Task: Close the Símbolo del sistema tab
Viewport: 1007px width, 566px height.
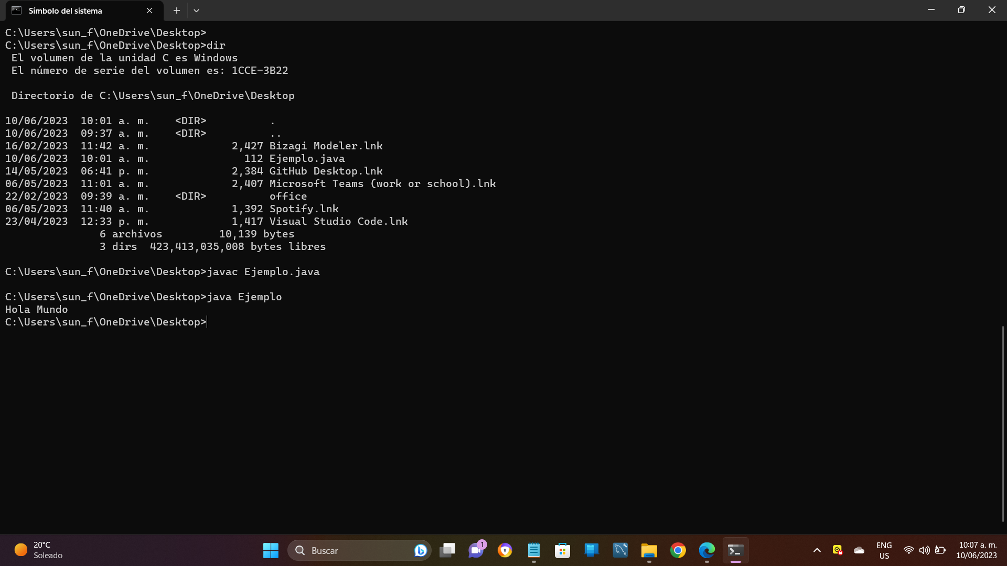Action: 149,10
